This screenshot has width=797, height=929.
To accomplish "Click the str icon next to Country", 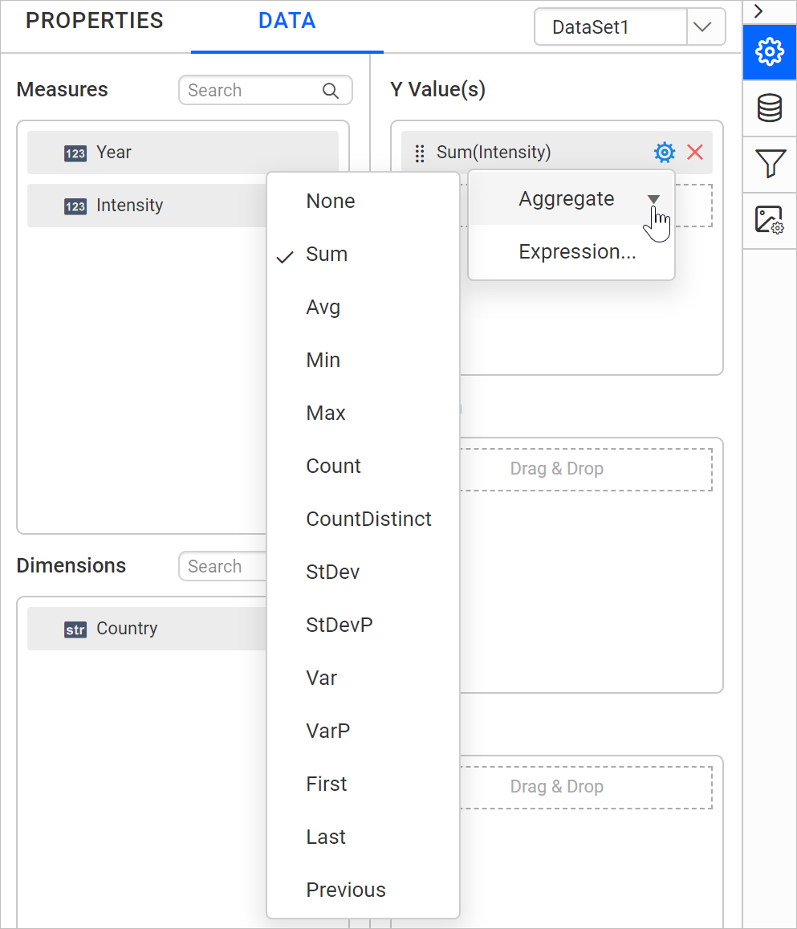I will point(75,630).
